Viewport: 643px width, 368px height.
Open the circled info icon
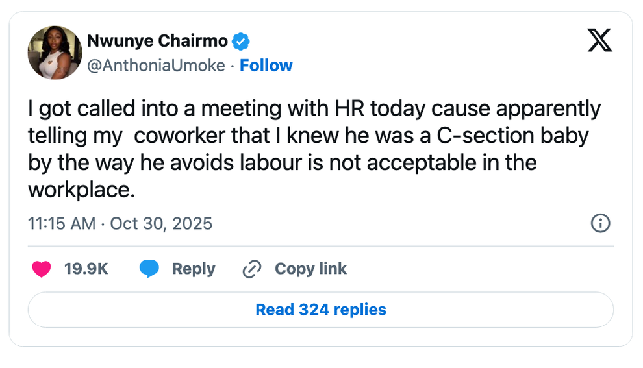(600, 223)
